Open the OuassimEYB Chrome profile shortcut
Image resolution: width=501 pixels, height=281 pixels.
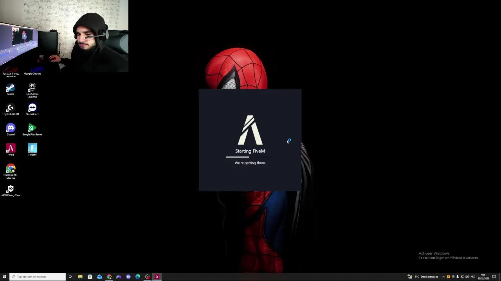(11, 172)
